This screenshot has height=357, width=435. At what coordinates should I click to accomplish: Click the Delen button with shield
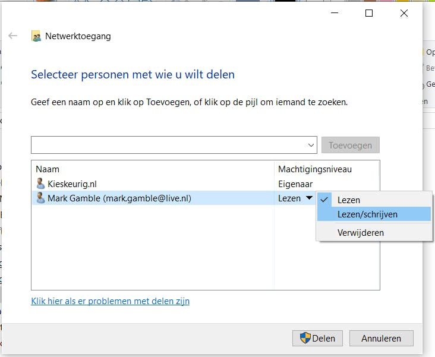(317, 338)
